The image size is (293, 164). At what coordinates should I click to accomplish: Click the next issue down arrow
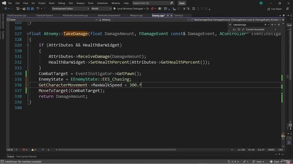(49, 150)
